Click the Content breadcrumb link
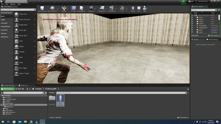The height and width of the screenshot is (124, 221). (x=38, y=89)
